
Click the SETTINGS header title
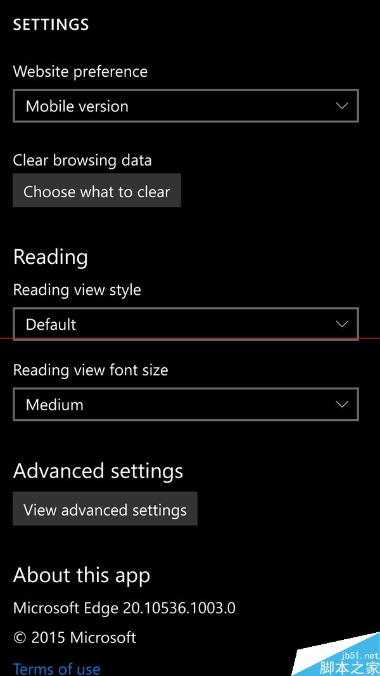[x=51, y=25]
